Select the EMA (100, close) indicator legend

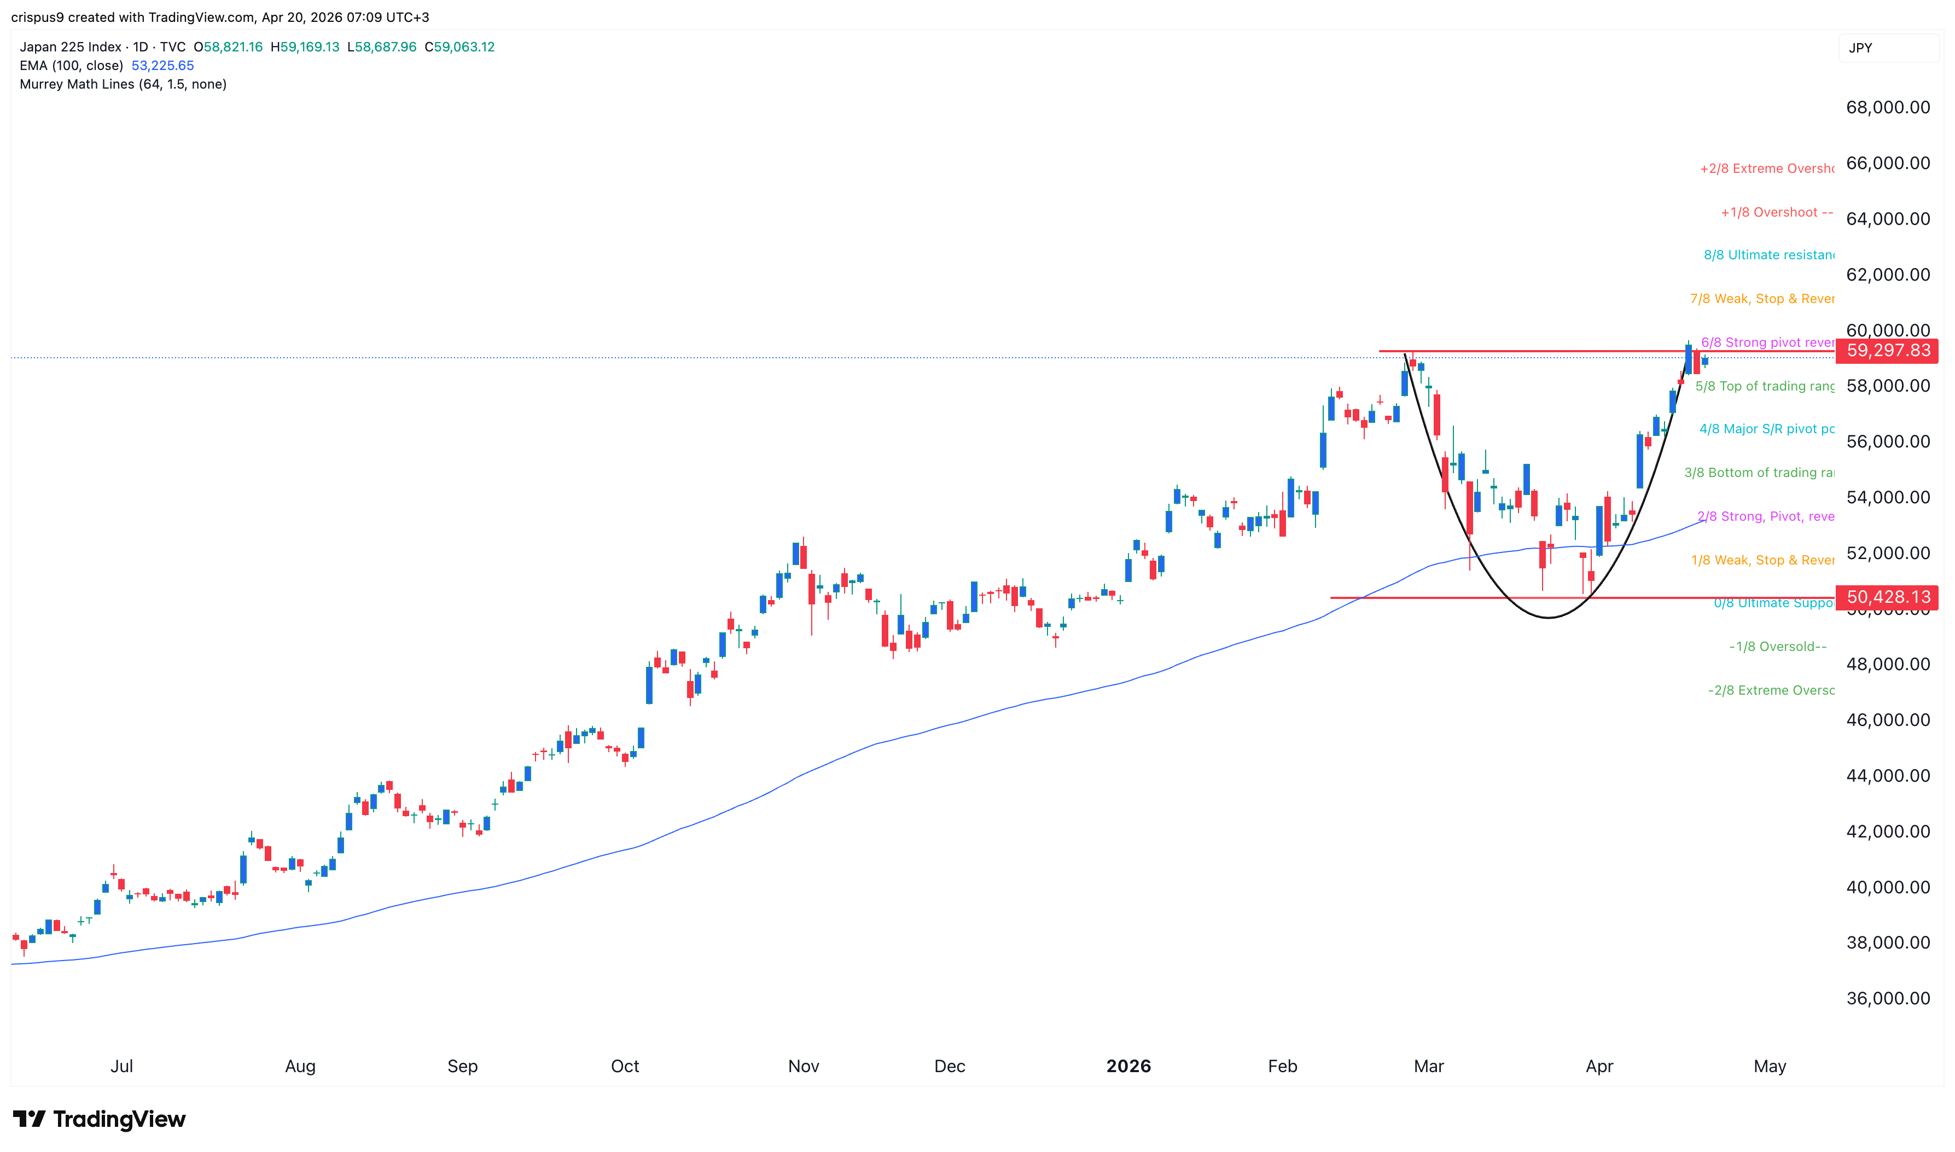(72, 65)
